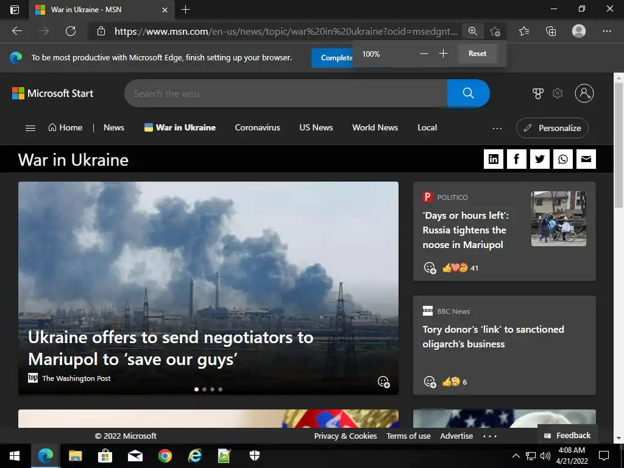This screenshot has height=468, width=624.
Task: Share page on LinkedIn
Action: (494, 159)
